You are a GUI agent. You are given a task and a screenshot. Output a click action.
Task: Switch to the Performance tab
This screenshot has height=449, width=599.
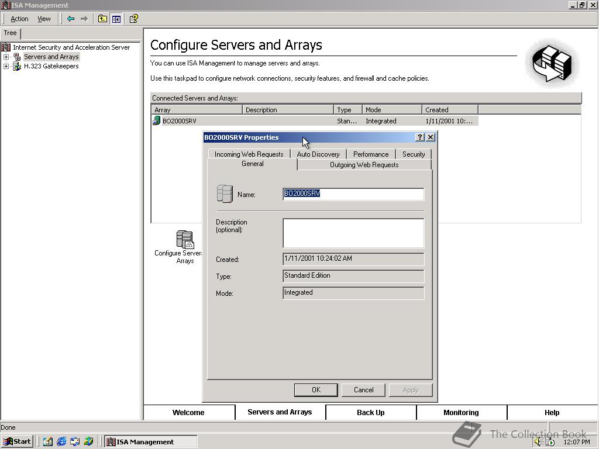[371, 154]
